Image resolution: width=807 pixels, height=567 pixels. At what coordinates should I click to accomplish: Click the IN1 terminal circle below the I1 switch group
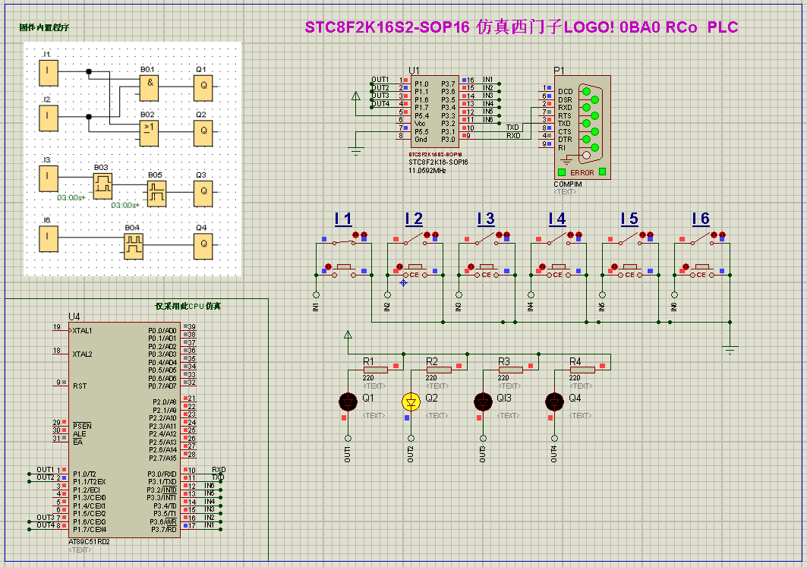coord(316,295)
